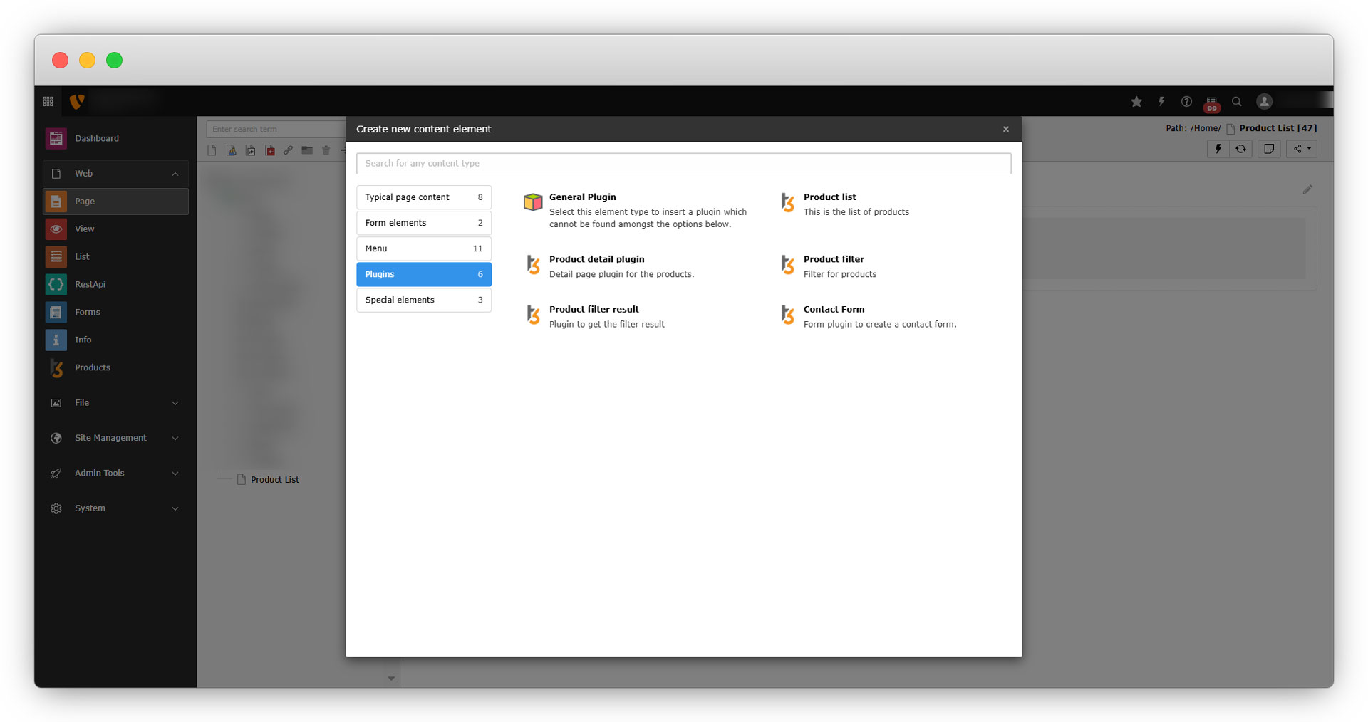Open the RestApi module icon
The width and height of the screenshot is (1368, 722).
tap(56, 284)
